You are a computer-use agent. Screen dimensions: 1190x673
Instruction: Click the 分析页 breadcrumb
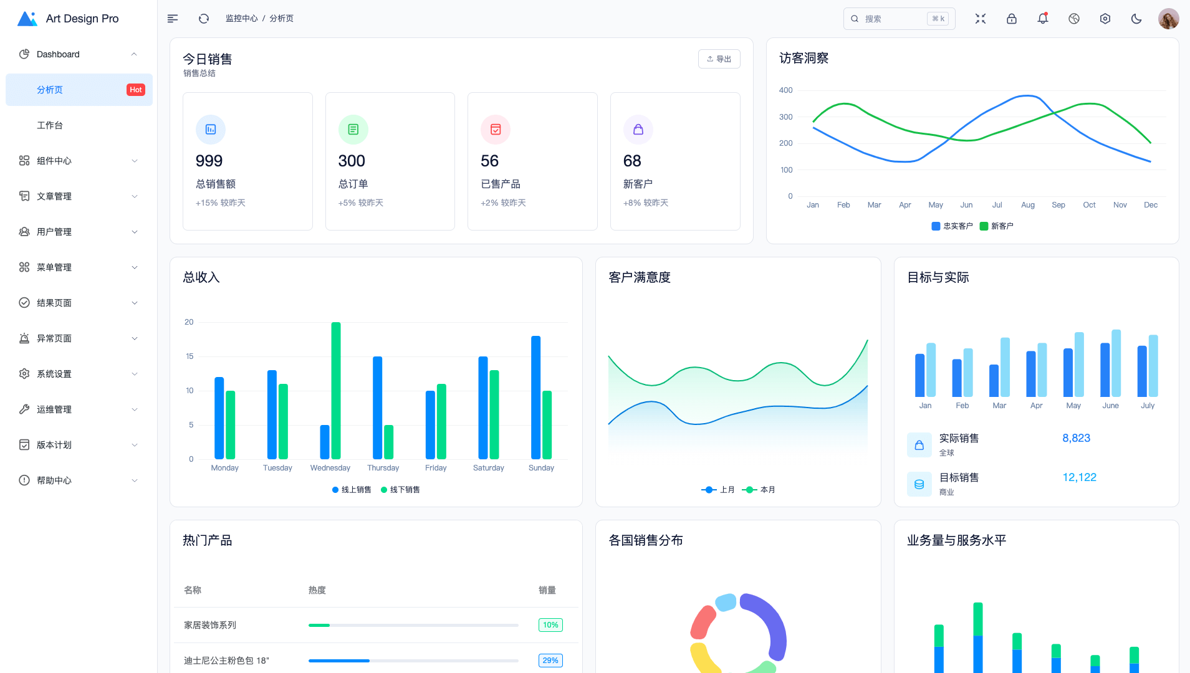pos(281,19)
